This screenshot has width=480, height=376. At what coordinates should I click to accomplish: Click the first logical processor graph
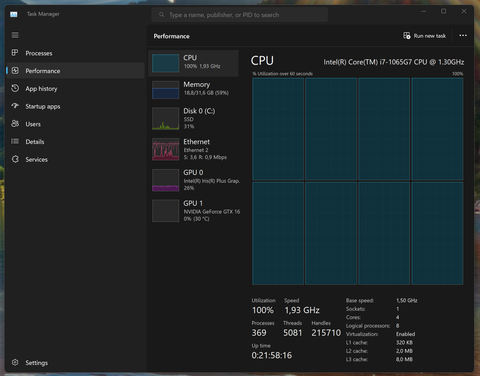click(x=278, y=129)
